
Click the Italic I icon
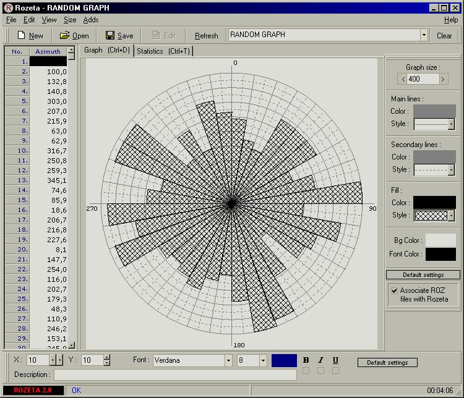[320, 360]
